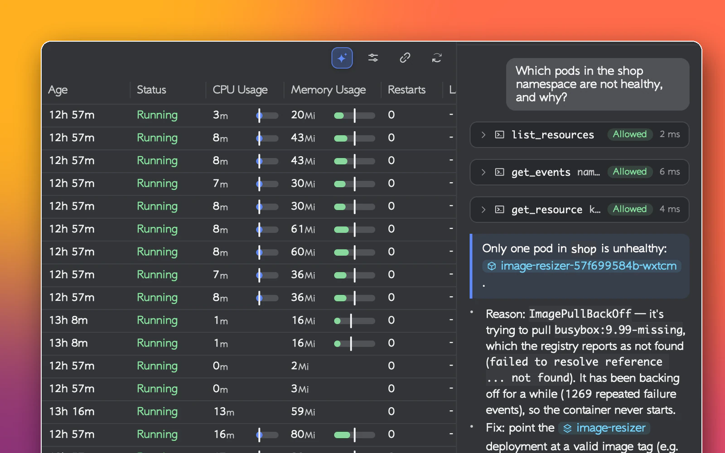Click the terminal icon beside list_resources
Viewport: 725px width, 453px height.
(499, 135)
